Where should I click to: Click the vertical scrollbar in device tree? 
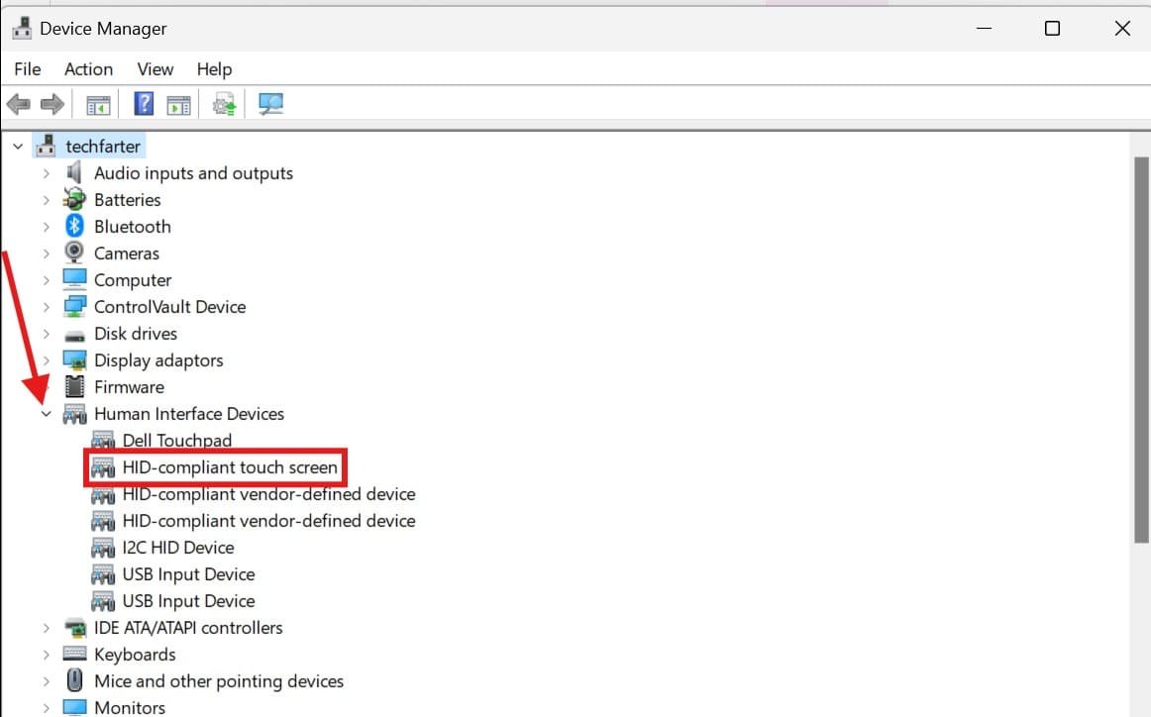click(x=1141, y=347)
